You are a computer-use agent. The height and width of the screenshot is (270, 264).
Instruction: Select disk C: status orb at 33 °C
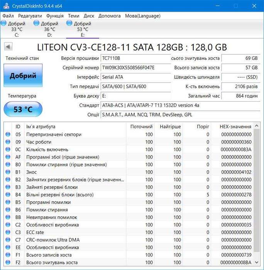pos(3,23)
